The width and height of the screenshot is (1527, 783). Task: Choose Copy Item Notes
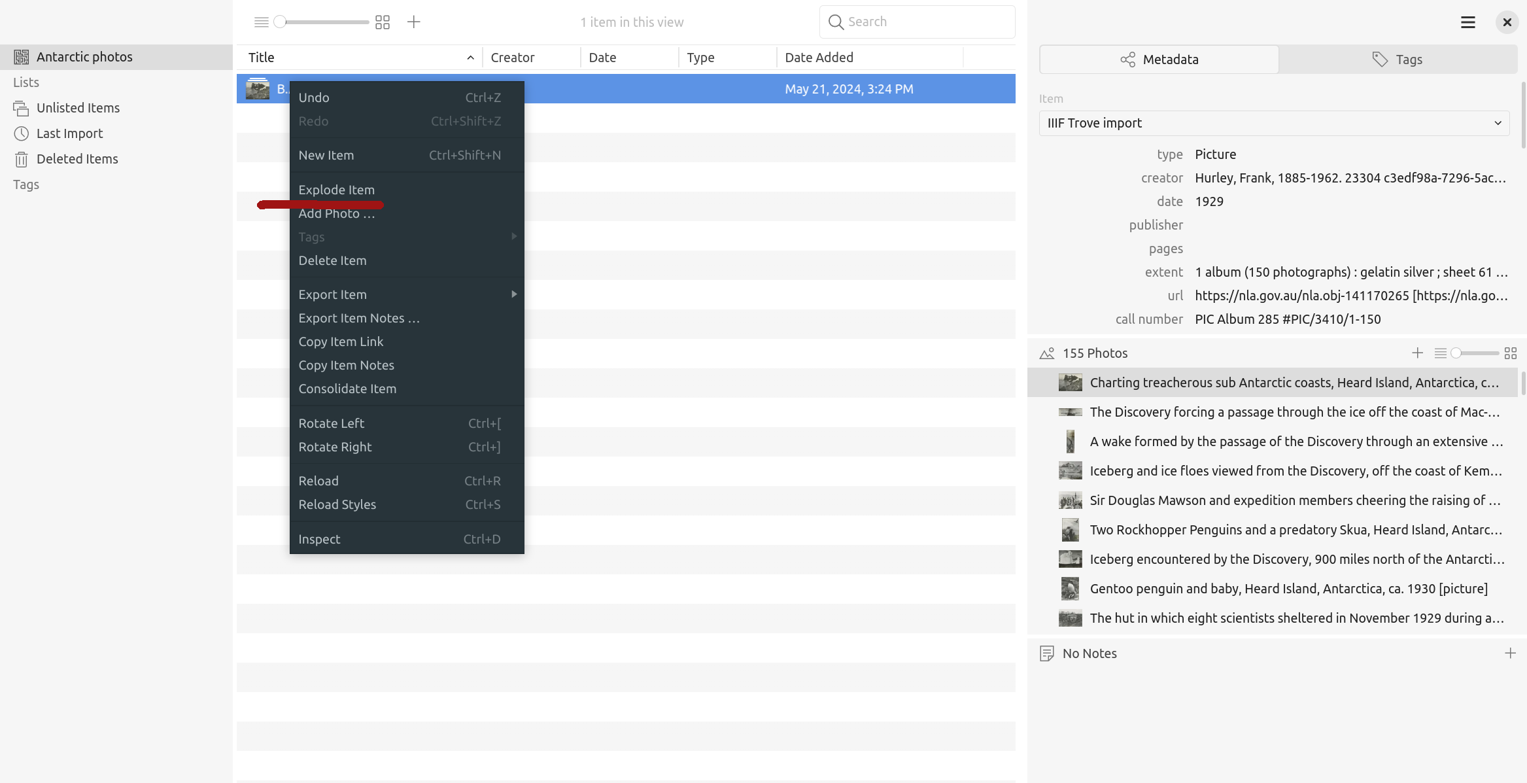pos(407,365)
